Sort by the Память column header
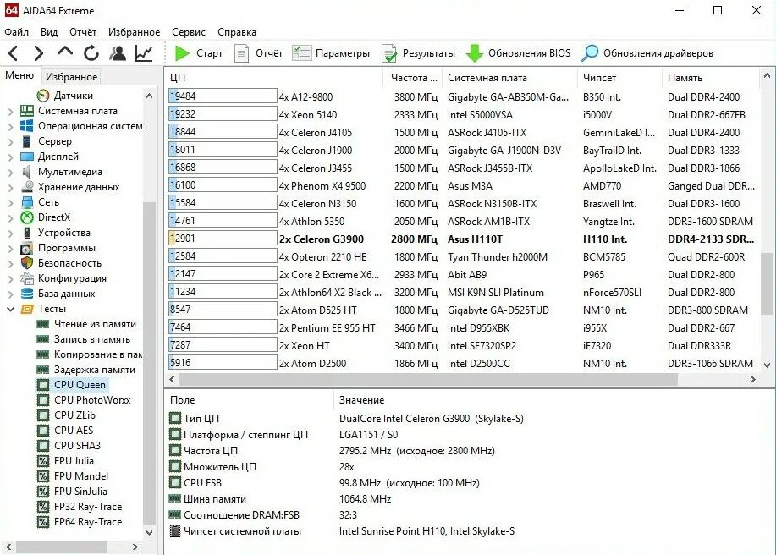This screenshot has height=555, width=776. pos(710,78)
